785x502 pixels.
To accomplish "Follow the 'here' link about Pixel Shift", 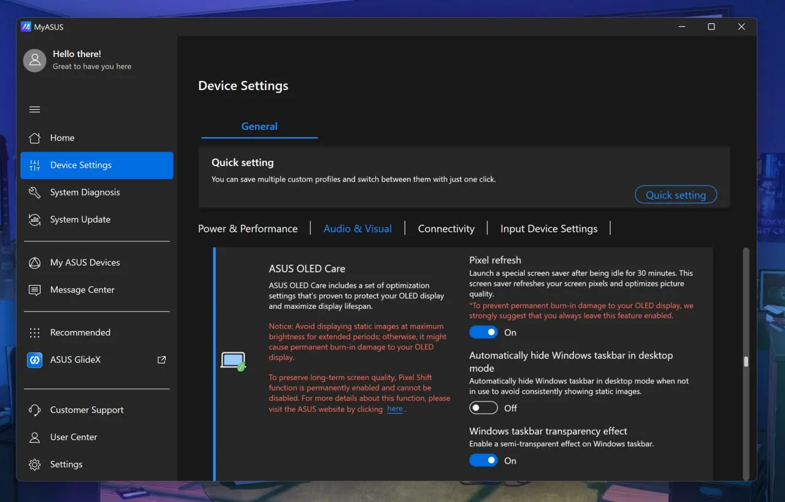I will 395,409.
